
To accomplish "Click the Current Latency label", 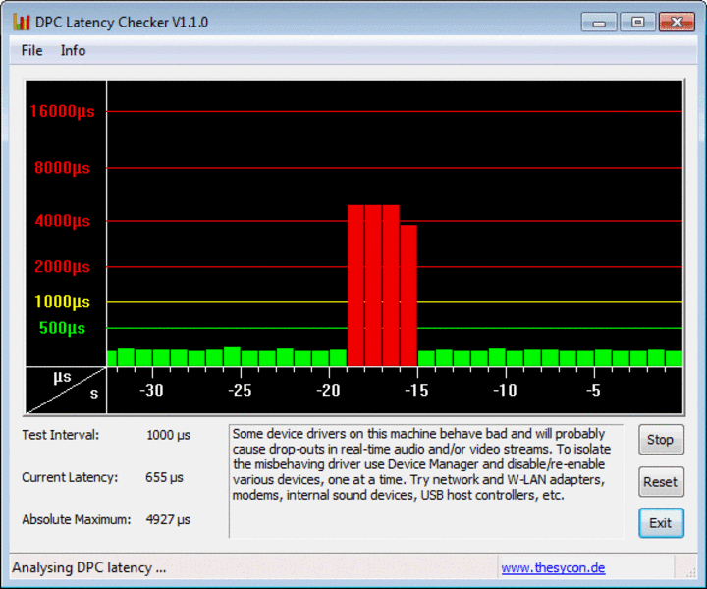I will [70, 478].
